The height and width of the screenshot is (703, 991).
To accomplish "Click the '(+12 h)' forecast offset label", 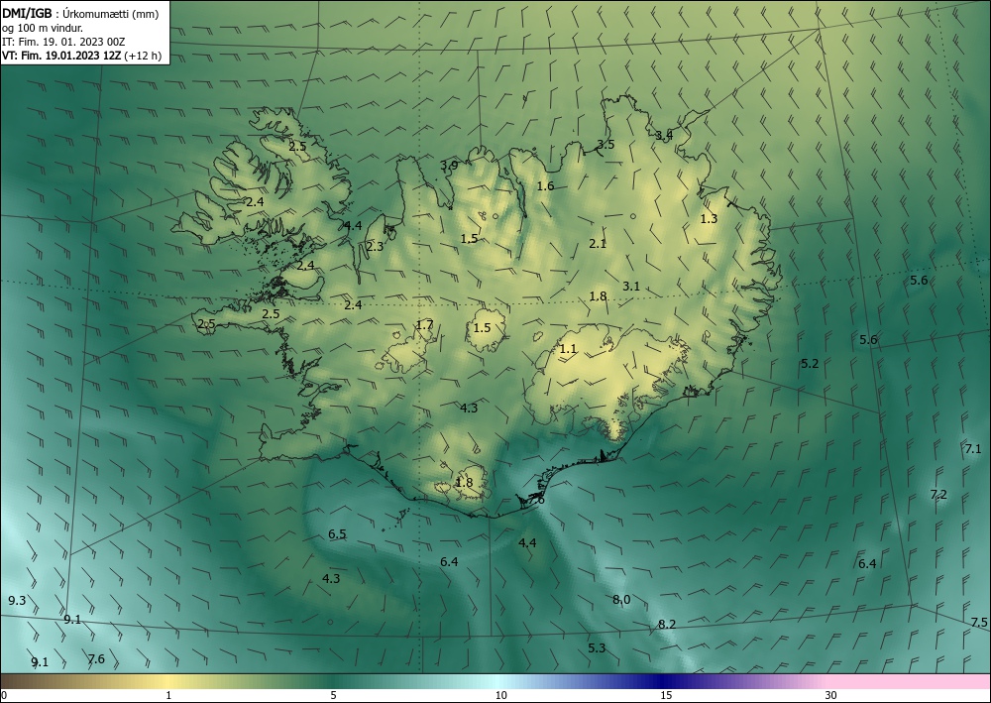I will pos(143,56).
